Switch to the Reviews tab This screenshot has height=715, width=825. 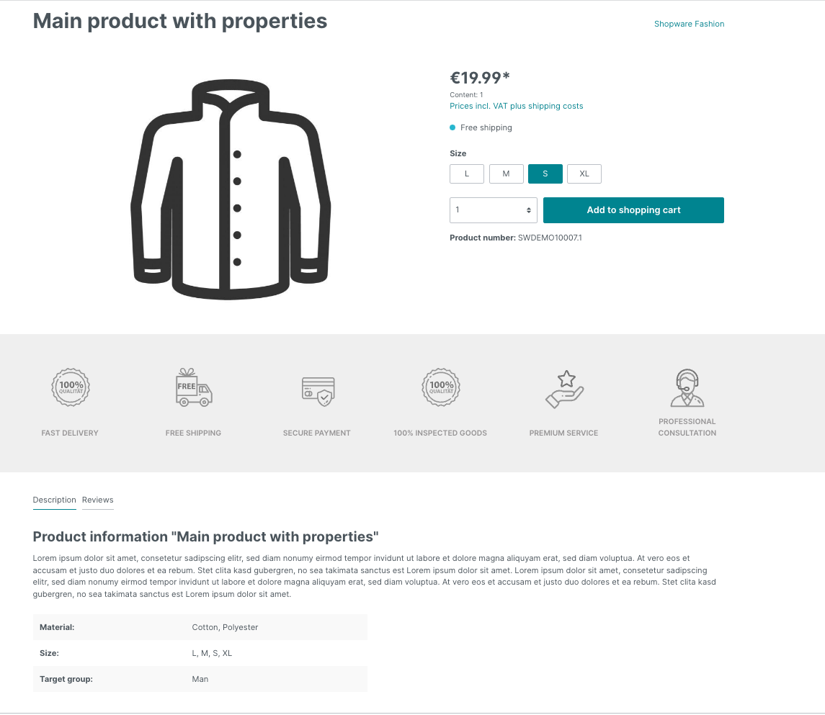[x=98, y=500]
